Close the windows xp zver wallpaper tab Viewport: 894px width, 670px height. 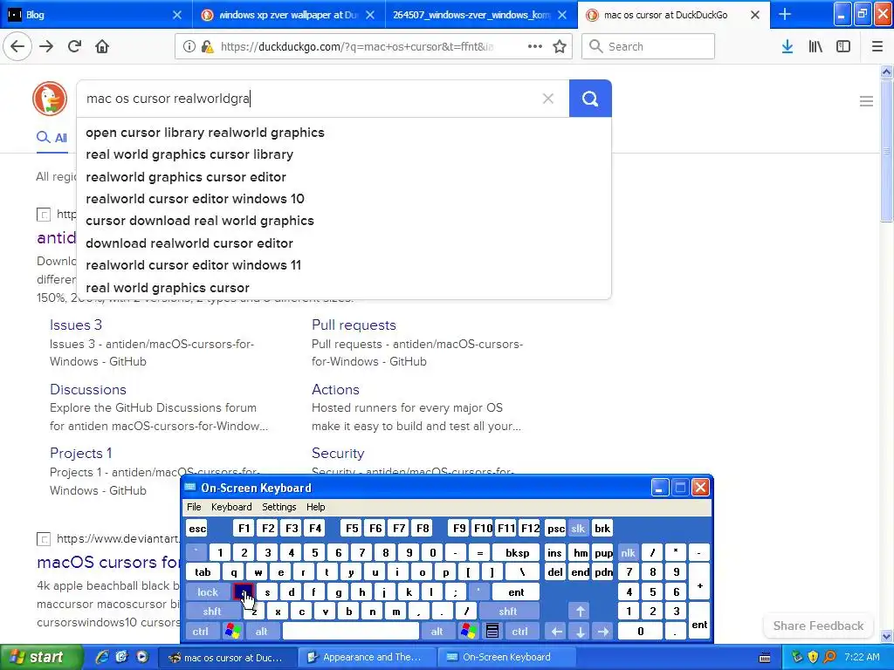click(x=370, y=15)
